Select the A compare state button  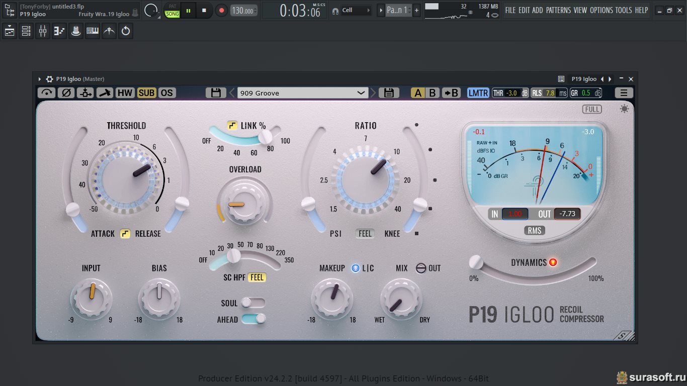pyautogui.click(x=418, y=92)
